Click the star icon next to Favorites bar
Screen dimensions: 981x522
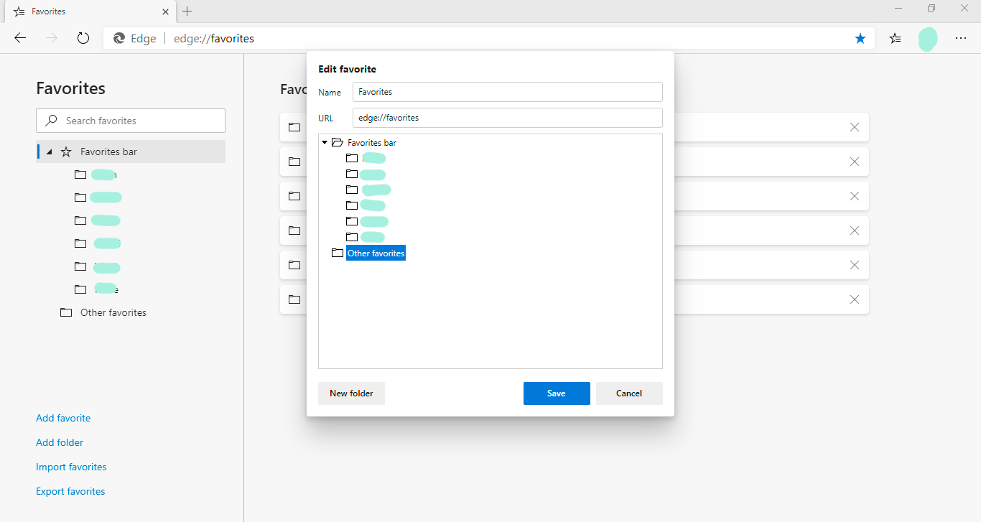coord(65,152)
